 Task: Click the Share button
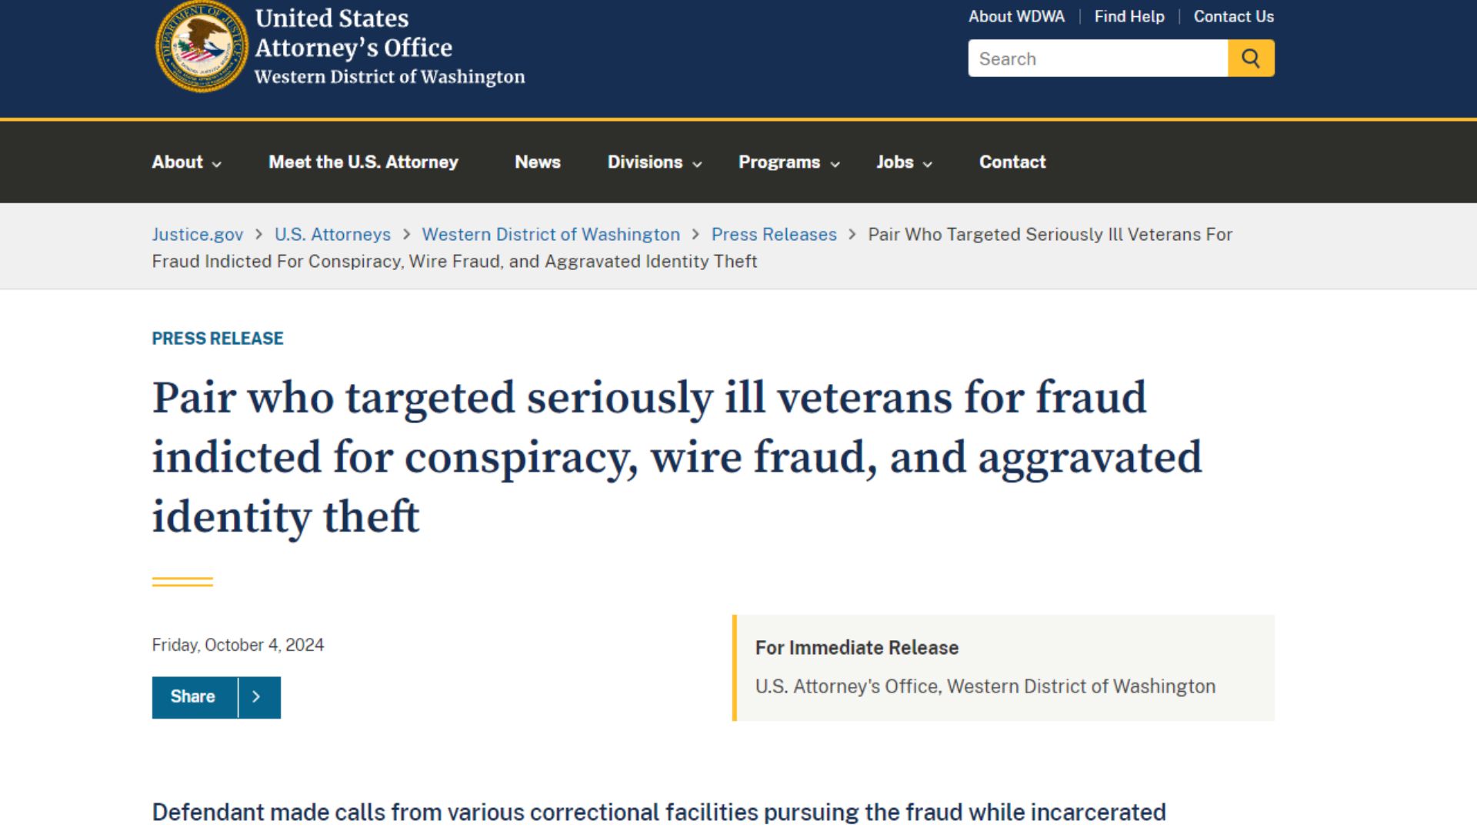point(193,697)
